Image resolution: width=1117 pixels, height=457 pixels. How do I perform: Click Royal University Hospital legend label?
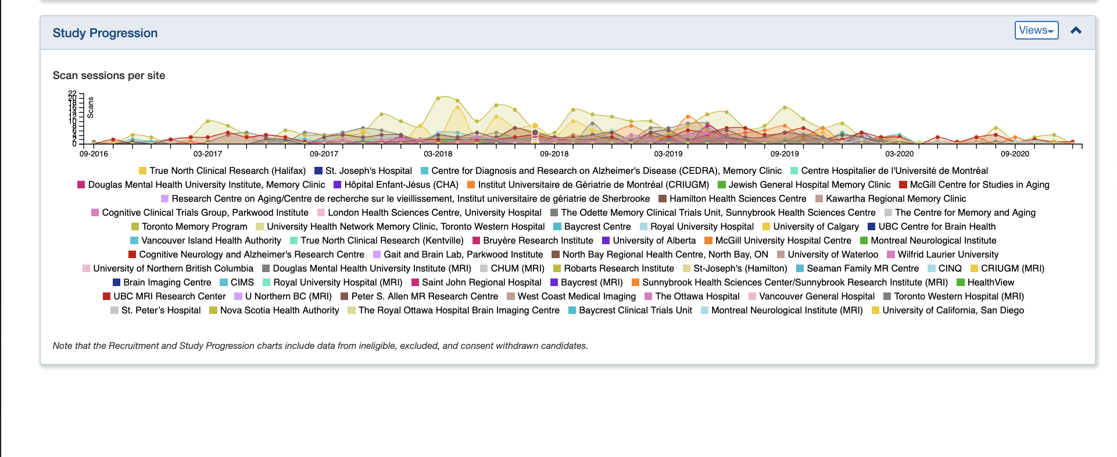(x=702, y=227)
